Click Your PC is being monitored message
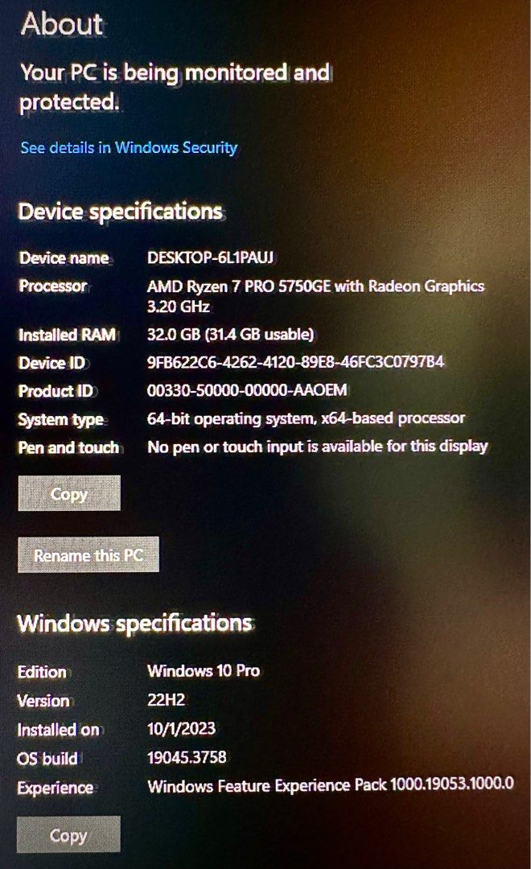The image size is (531, 869). pos(175,87)
